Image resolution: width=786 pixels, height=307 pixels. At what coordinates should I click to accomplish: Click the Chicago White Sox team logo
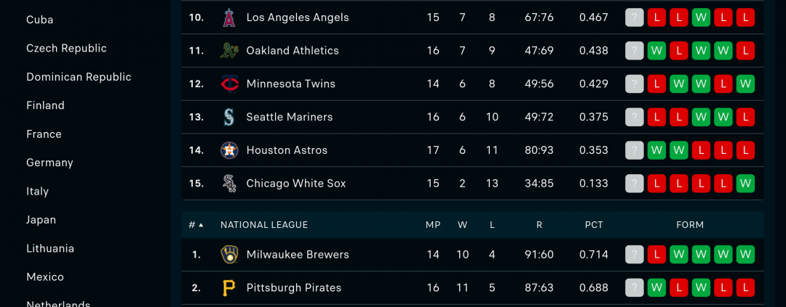click(x=229, y=184)
